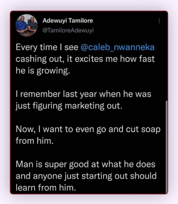Click the "Every time I see" text
The height and width of the screenshot is (204, 178).
point(47,47)
